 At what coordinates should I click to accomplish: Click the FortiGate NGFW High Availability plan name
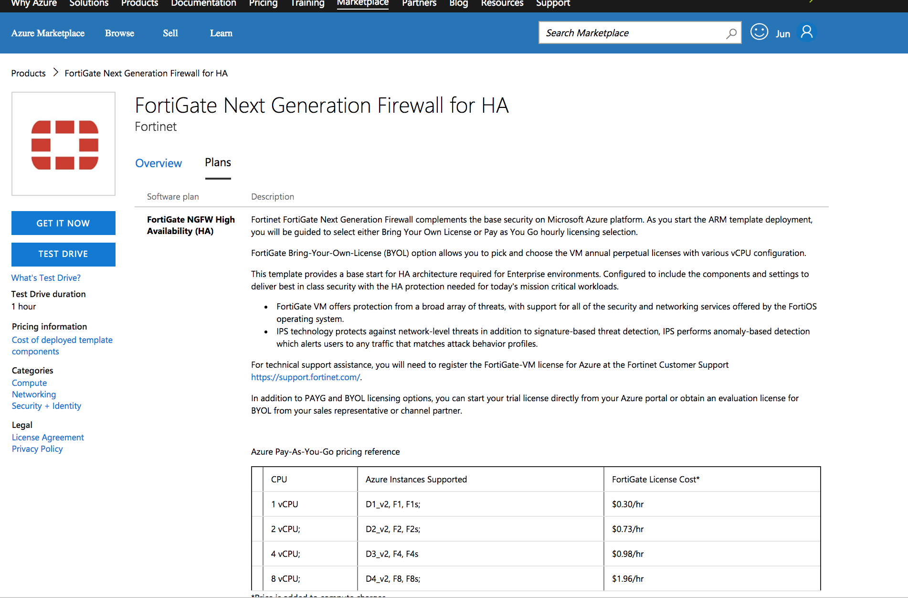[x=191, y=225]
